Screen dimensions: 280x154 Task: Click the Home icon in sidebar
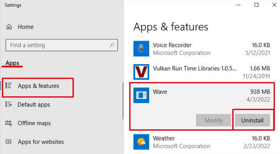coord(9,27)
